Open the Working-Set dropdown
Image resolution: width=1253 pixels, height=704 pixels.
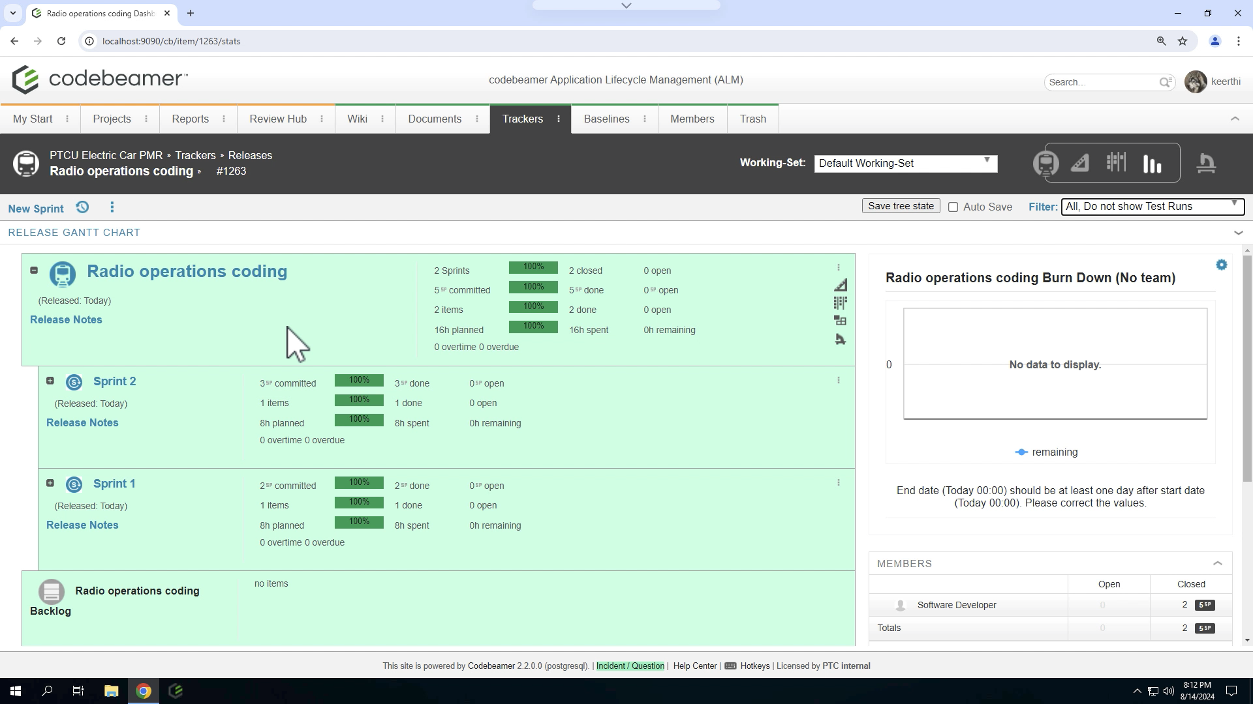[906, 164]
